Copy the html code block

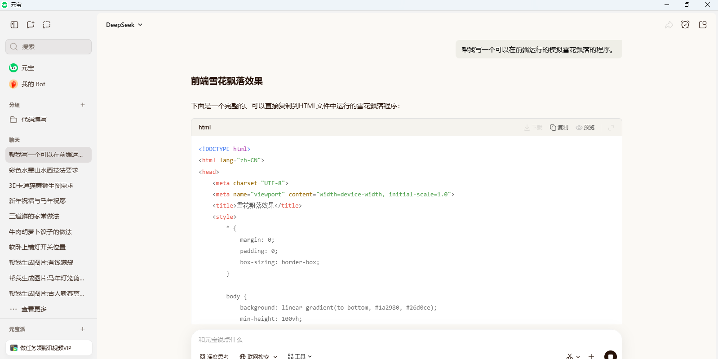(559, 128)
